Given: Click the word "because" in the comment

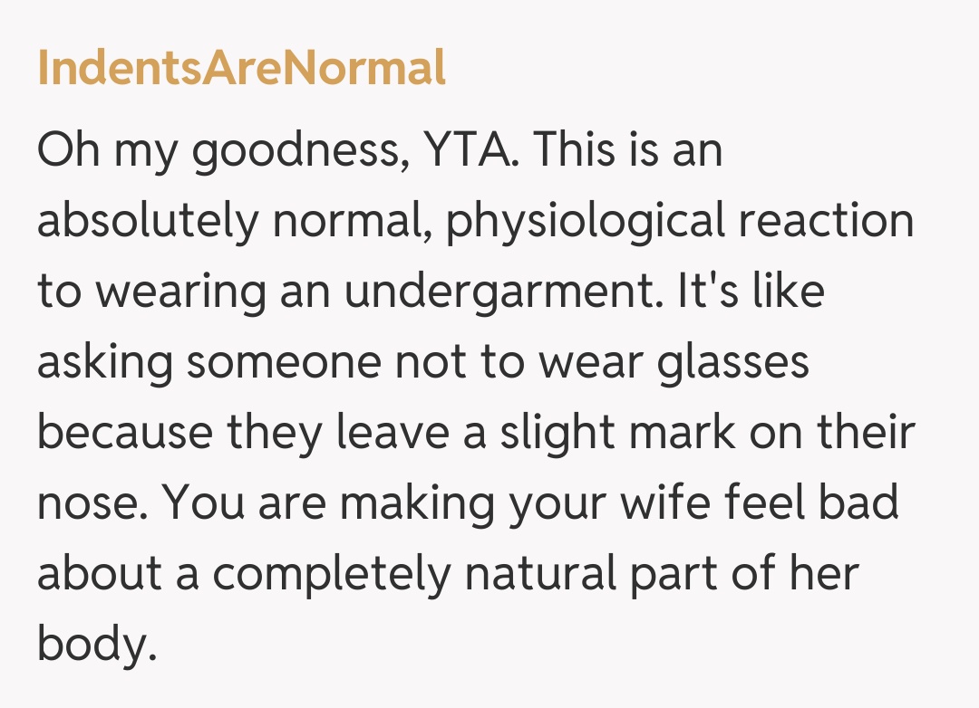Looking at the screenshot, I should pyautogui.click(x=124, y=434).
